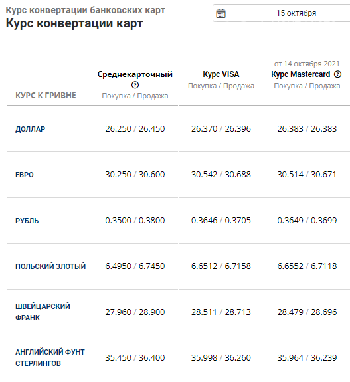
Task: Open the ЕВРО currency link
Action: [25, 175]
